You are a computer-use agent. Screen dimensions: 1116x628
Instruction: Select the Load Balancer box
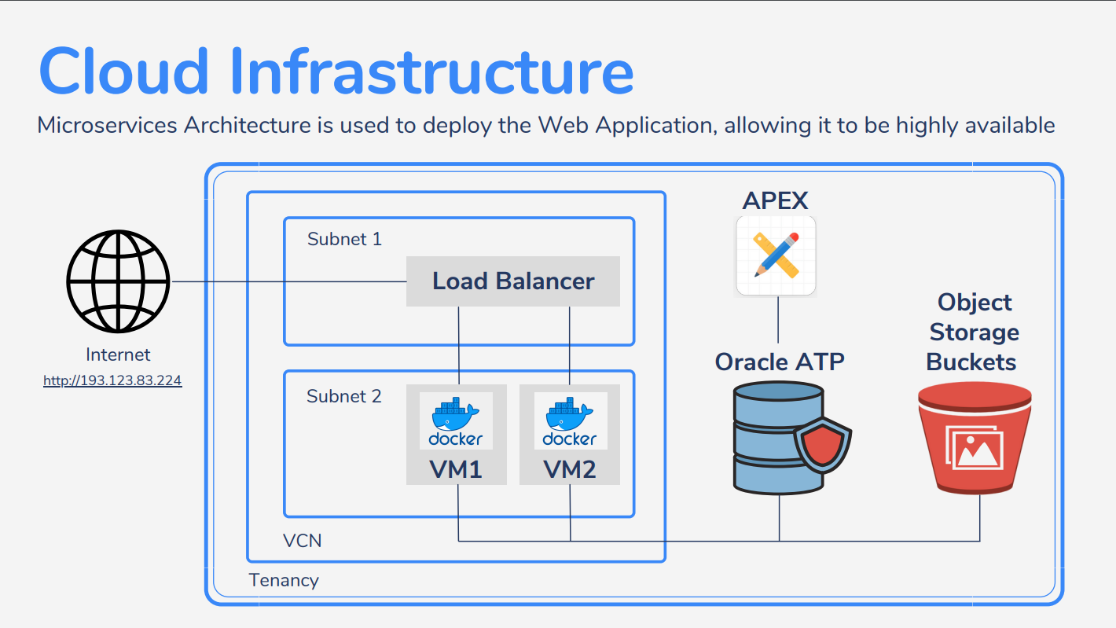[512, 281]
